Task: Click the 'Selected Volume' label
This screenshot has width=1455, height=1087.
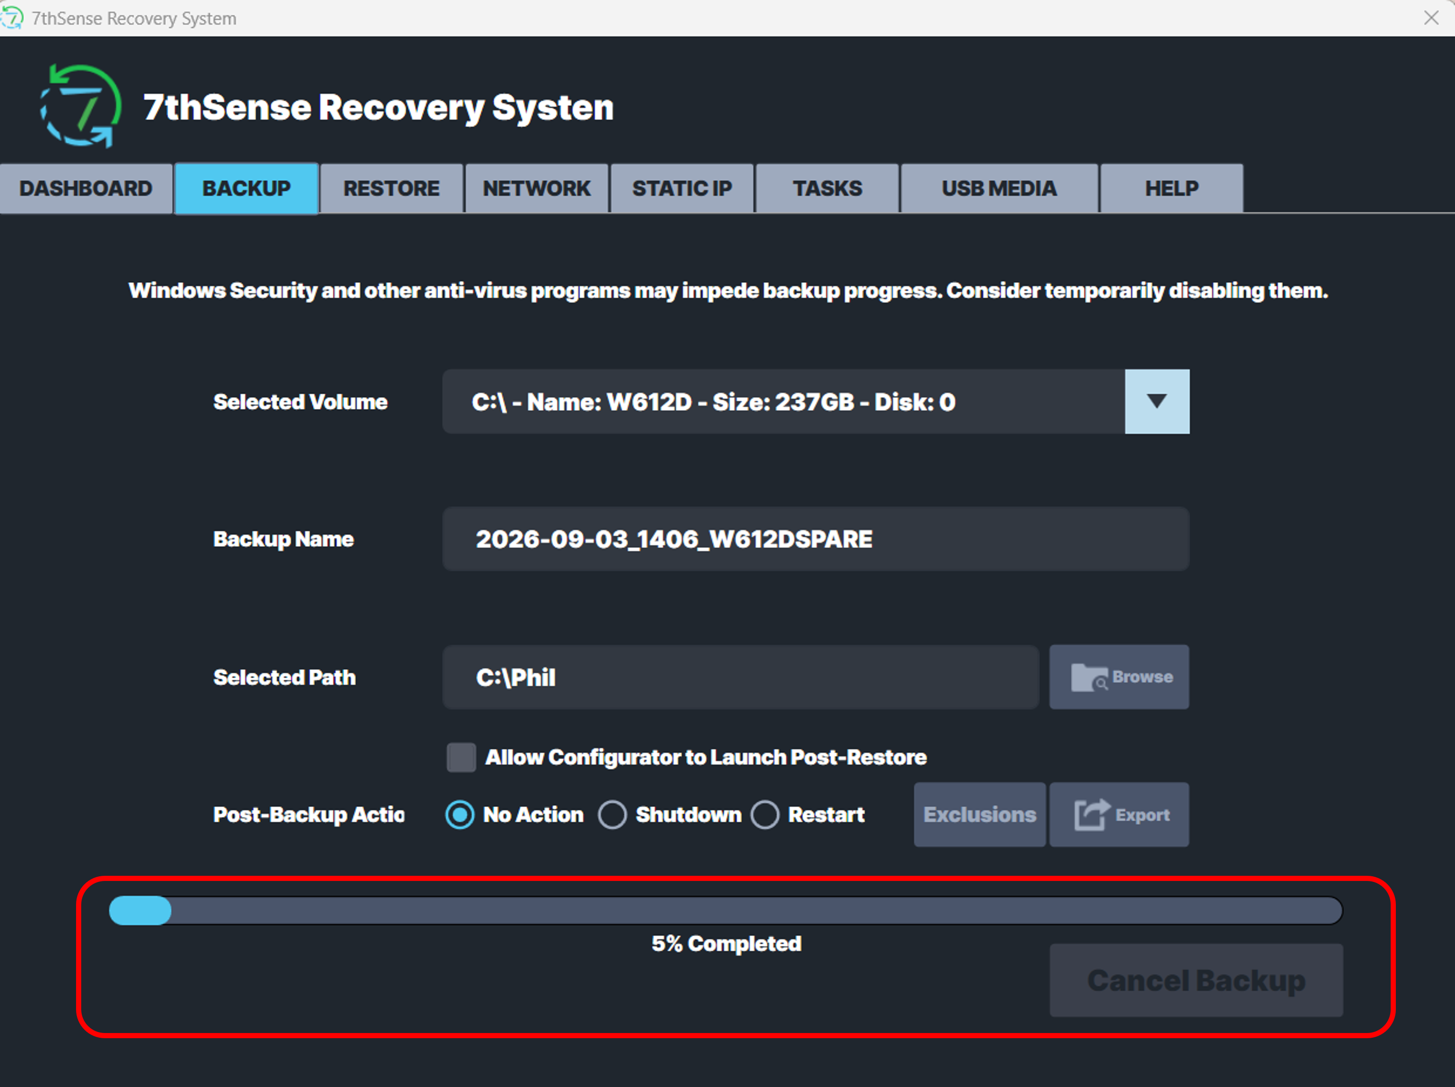Action: 300,402
